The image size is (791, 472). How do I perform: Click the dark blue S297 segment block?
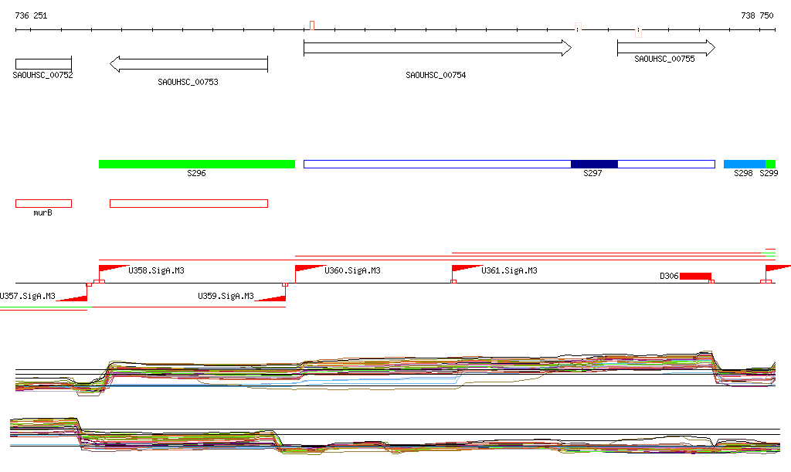click(x=594, y=164)
